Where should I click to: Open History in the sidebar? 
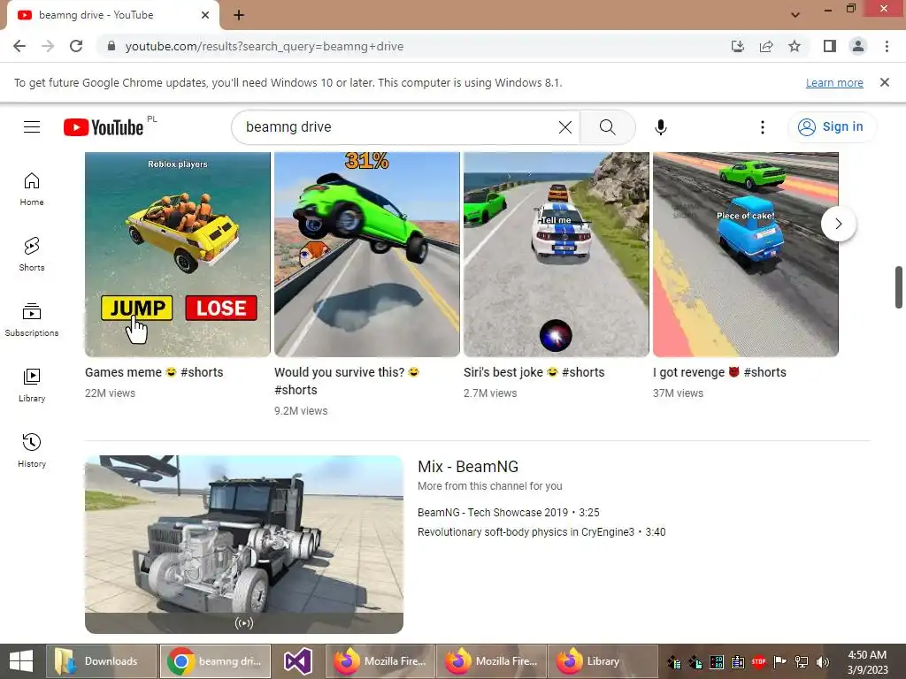[x=32, y=450]
